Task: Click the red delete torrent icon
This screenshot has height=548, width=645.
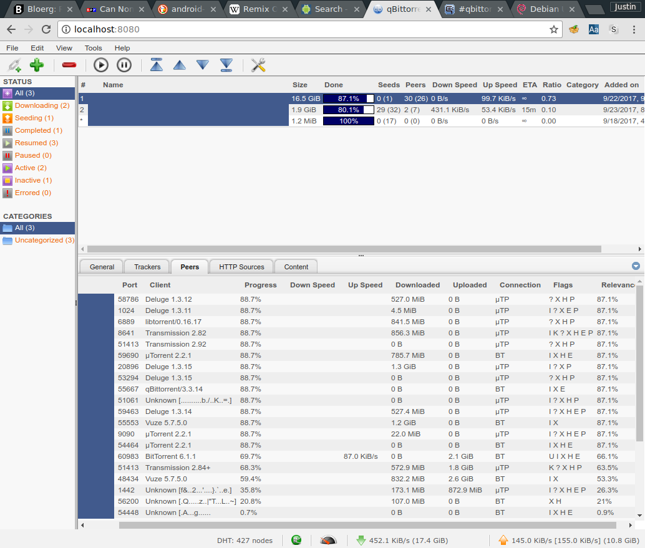Action: [69, 65]
